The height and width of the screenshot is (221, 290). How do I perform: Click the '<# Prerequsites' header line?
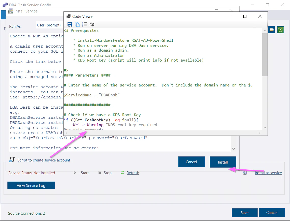tap(81, 31)
